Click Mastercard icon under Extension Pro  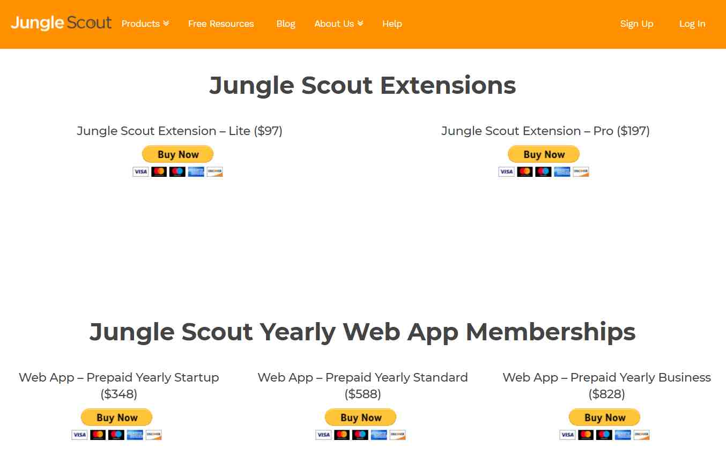pos(524,171)
